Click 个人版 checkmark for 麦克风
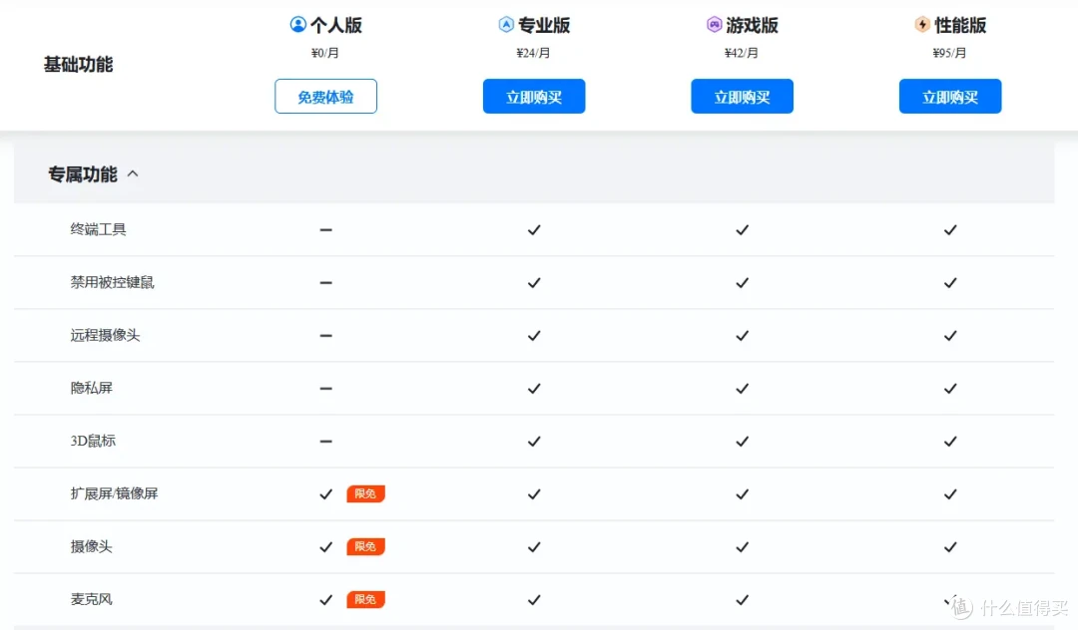The width and height of the screenshot is (1078, 630). click(325, 600)
